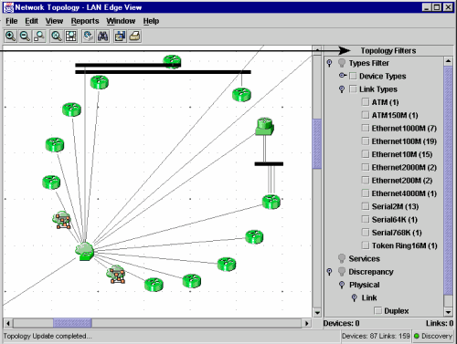Collapse the Types Filter tree node
The width and height of the screenshot is (457, 344).
point(329,63)
